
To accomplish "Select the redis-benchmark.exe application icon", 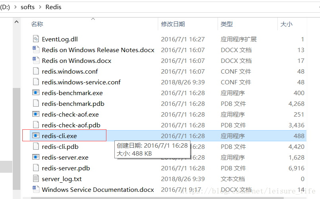I will [36, 93].
